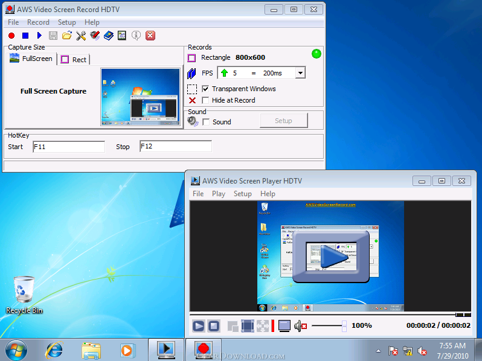Play video in the Player window
Screen dimensions: 482x361
click(198, 326)
